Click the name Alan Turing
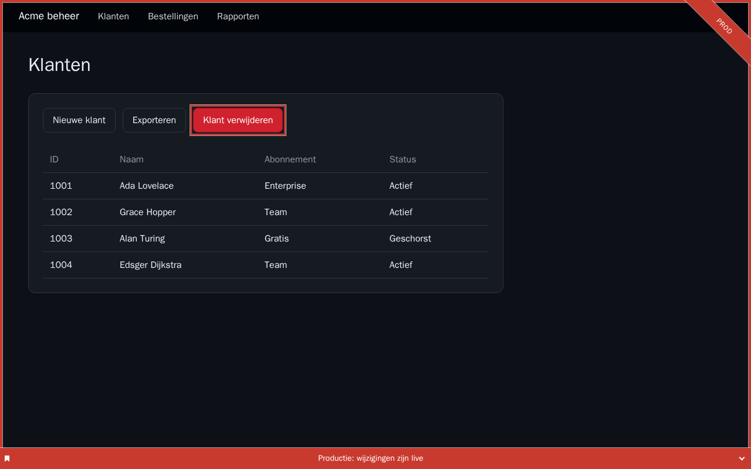Screen dimensions: 751x469 click(x=142, y=239)
